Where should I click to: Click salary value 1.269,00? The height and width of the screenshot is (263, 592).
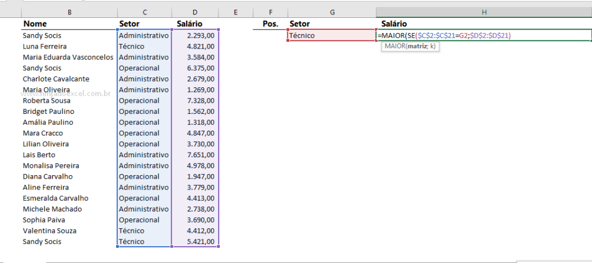(x=201, y=90)
